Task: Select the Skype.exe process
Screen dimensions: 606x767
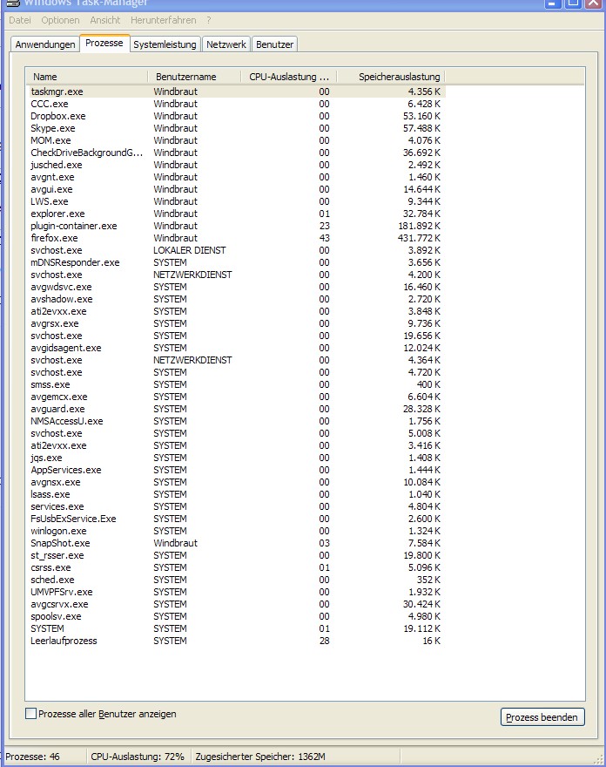Action: [x=236, y=128]
